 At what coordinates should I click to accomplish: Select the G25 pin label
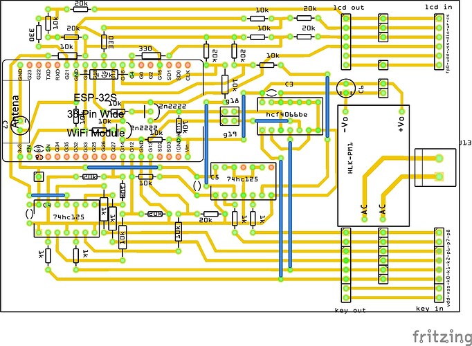point(95,147)
